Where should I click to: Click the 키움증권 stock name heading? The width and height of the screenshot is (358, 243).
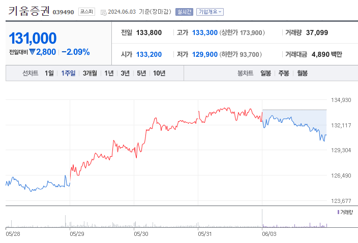(x=29, y=11)
